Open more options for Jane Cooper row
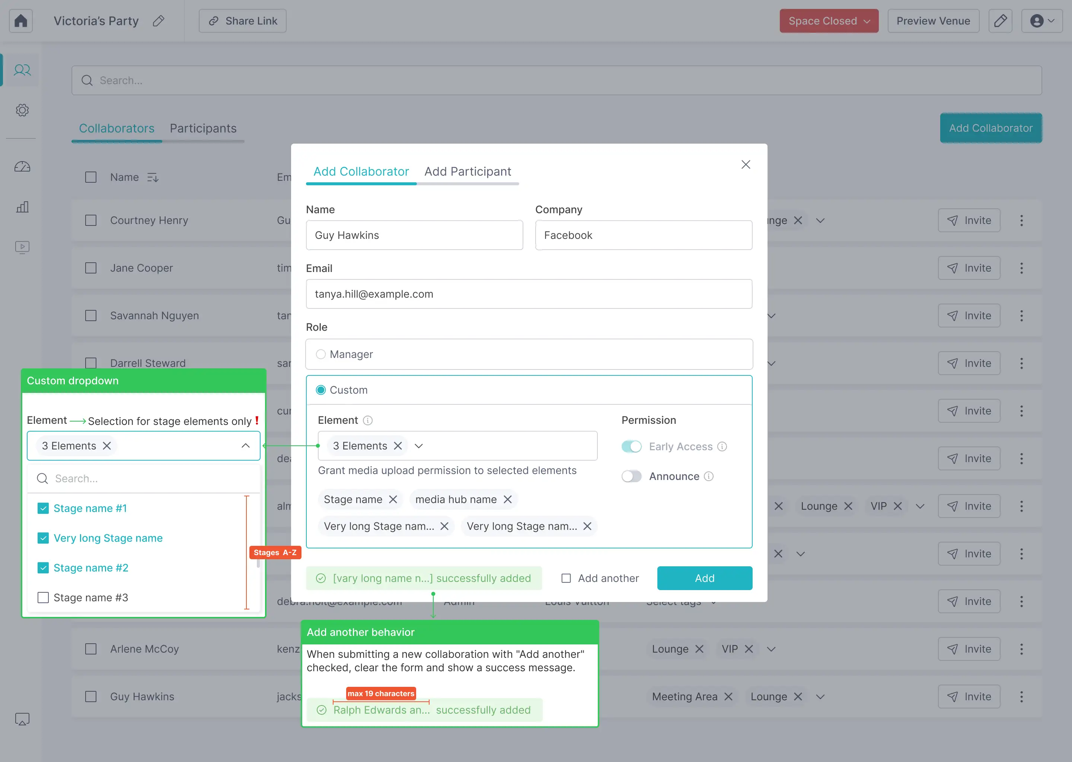 1021,268
